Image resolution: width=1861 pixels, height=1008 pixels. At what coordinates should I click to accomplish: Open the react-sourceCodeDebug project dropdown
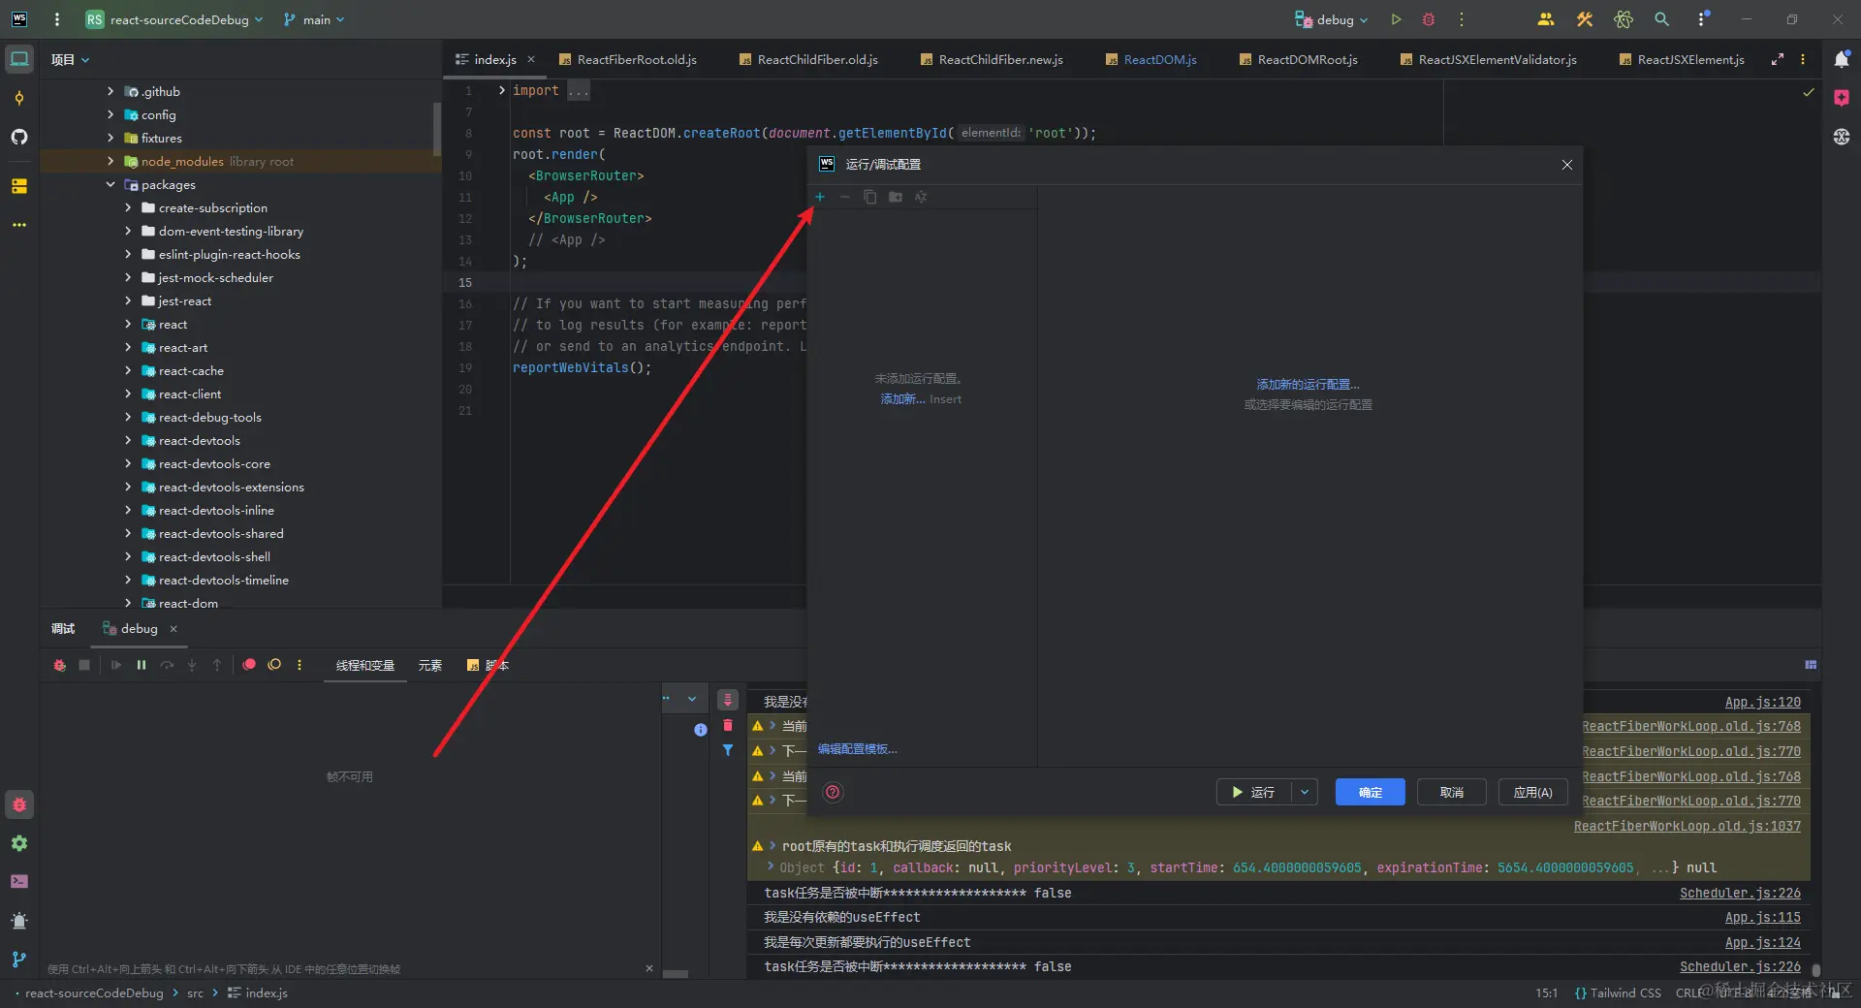(x=173, y=19)
